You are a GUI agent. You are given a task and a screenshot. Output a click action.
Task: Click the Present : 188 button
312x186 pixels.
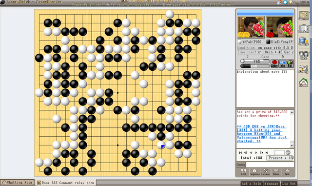(x=280, y=158)
